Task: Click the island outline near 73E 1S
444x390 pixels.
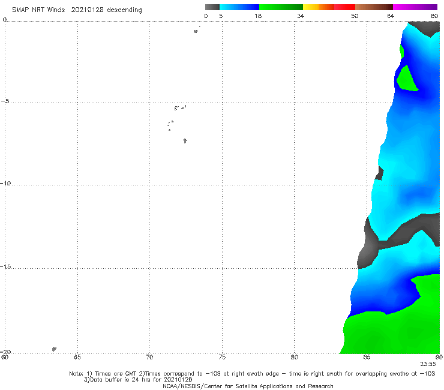Action: (x=196, y=31)
